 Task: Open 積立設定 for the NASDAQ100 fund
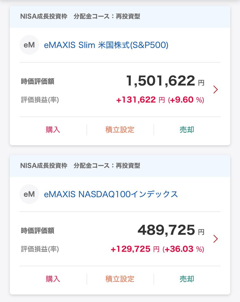pyautogui.click(x=120, y=279)
